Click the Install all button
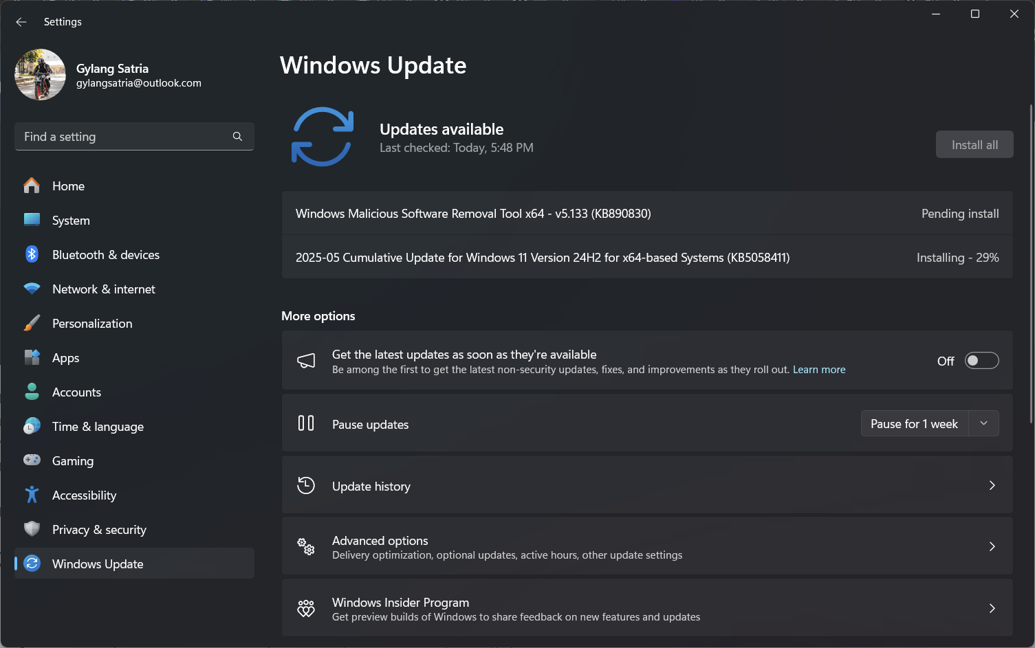The width and height of the screenshot is (1035, 648). point(974,144)
